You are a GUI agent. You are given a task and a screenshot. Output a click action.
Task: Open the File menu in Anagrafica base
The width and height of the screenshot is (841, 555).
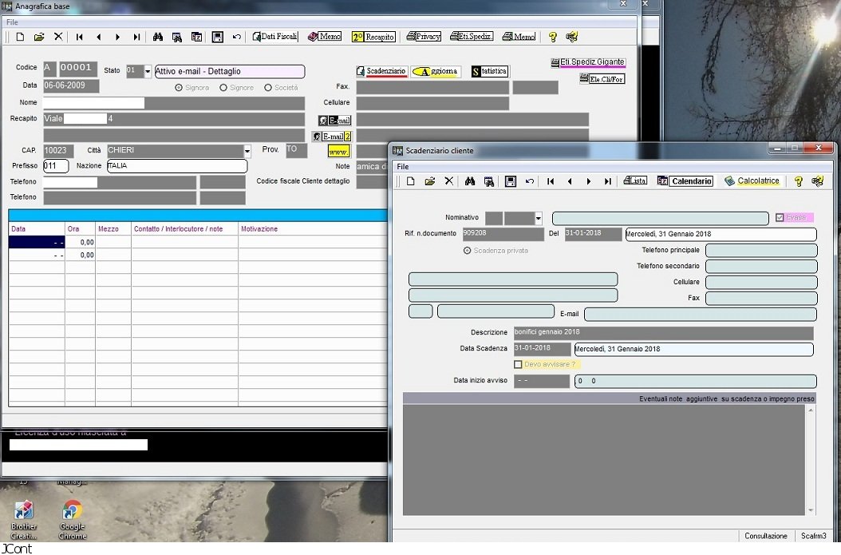click(12, 22)
